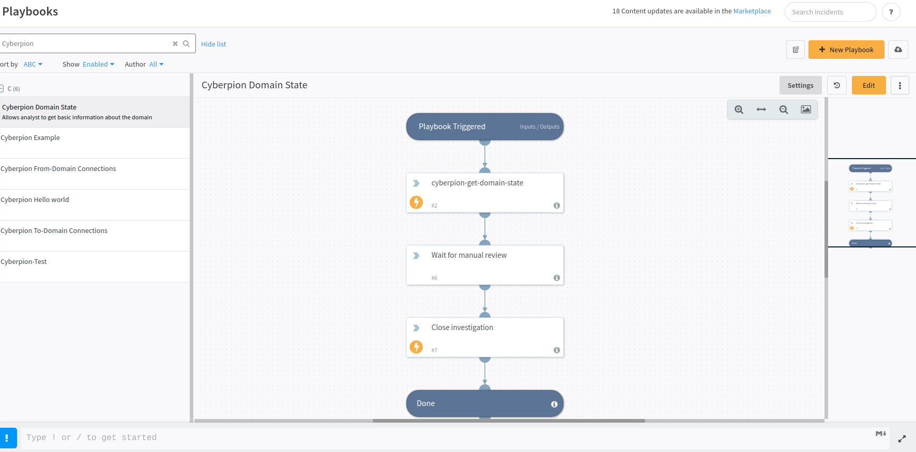The height and width of the screenshot is (452, 916).
Task: Click the info icon on Done node
Action: coord(554,404)
